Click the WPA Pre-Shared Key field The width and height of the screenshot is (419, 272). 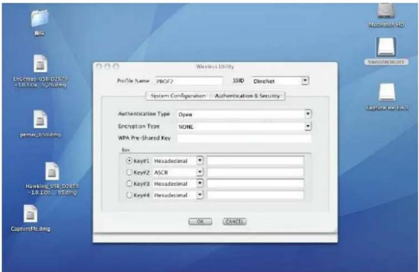[244, 138]
